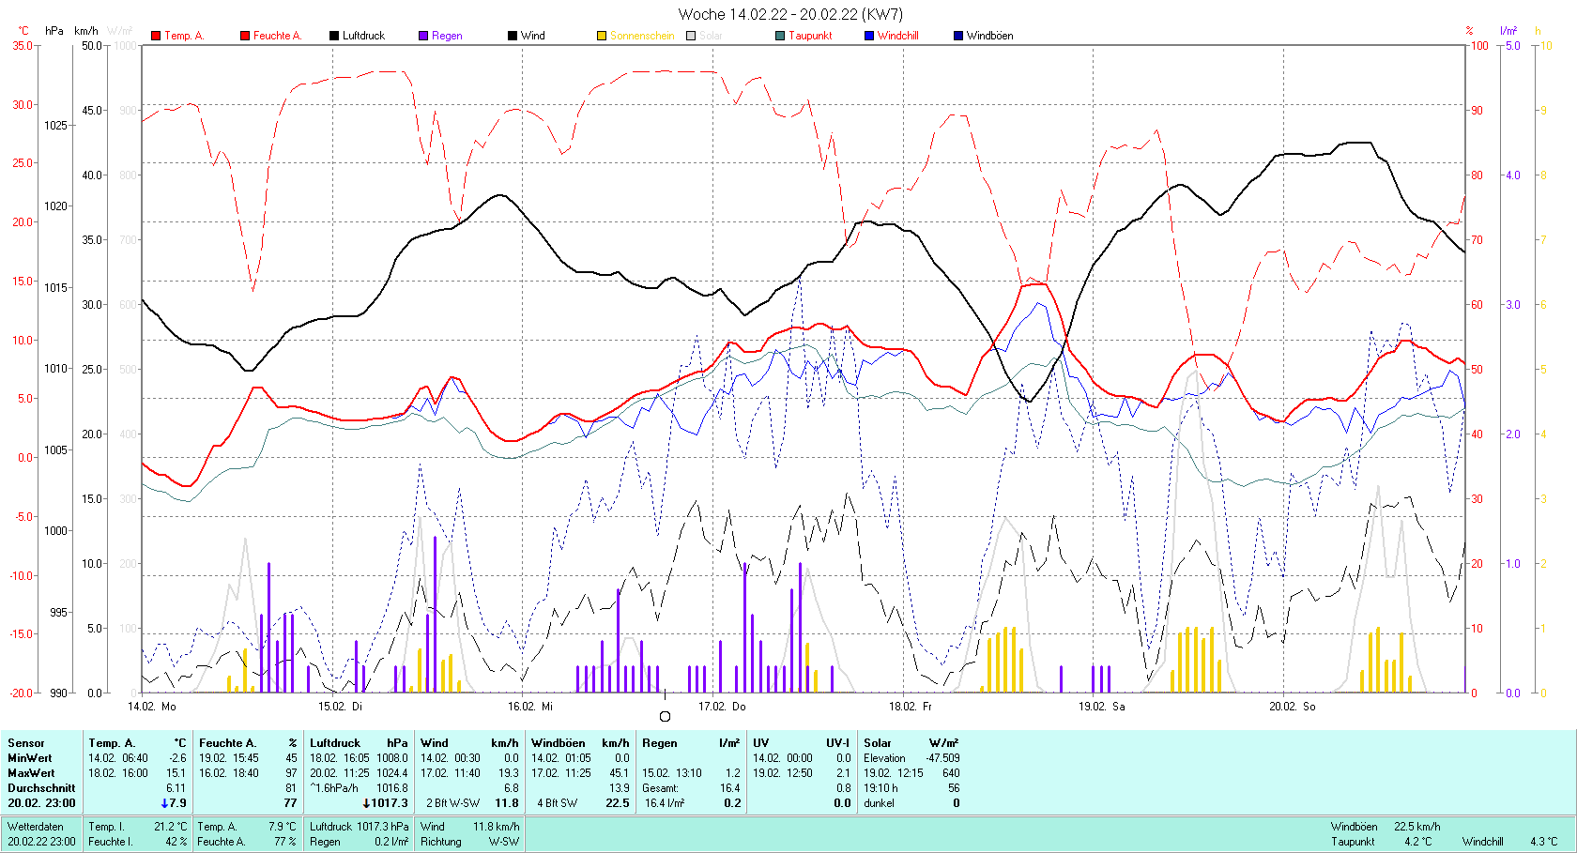Screen dimensions: 1577x853
Task: Click the maximum gust value 45.1
Action: (x=619, y=773)
